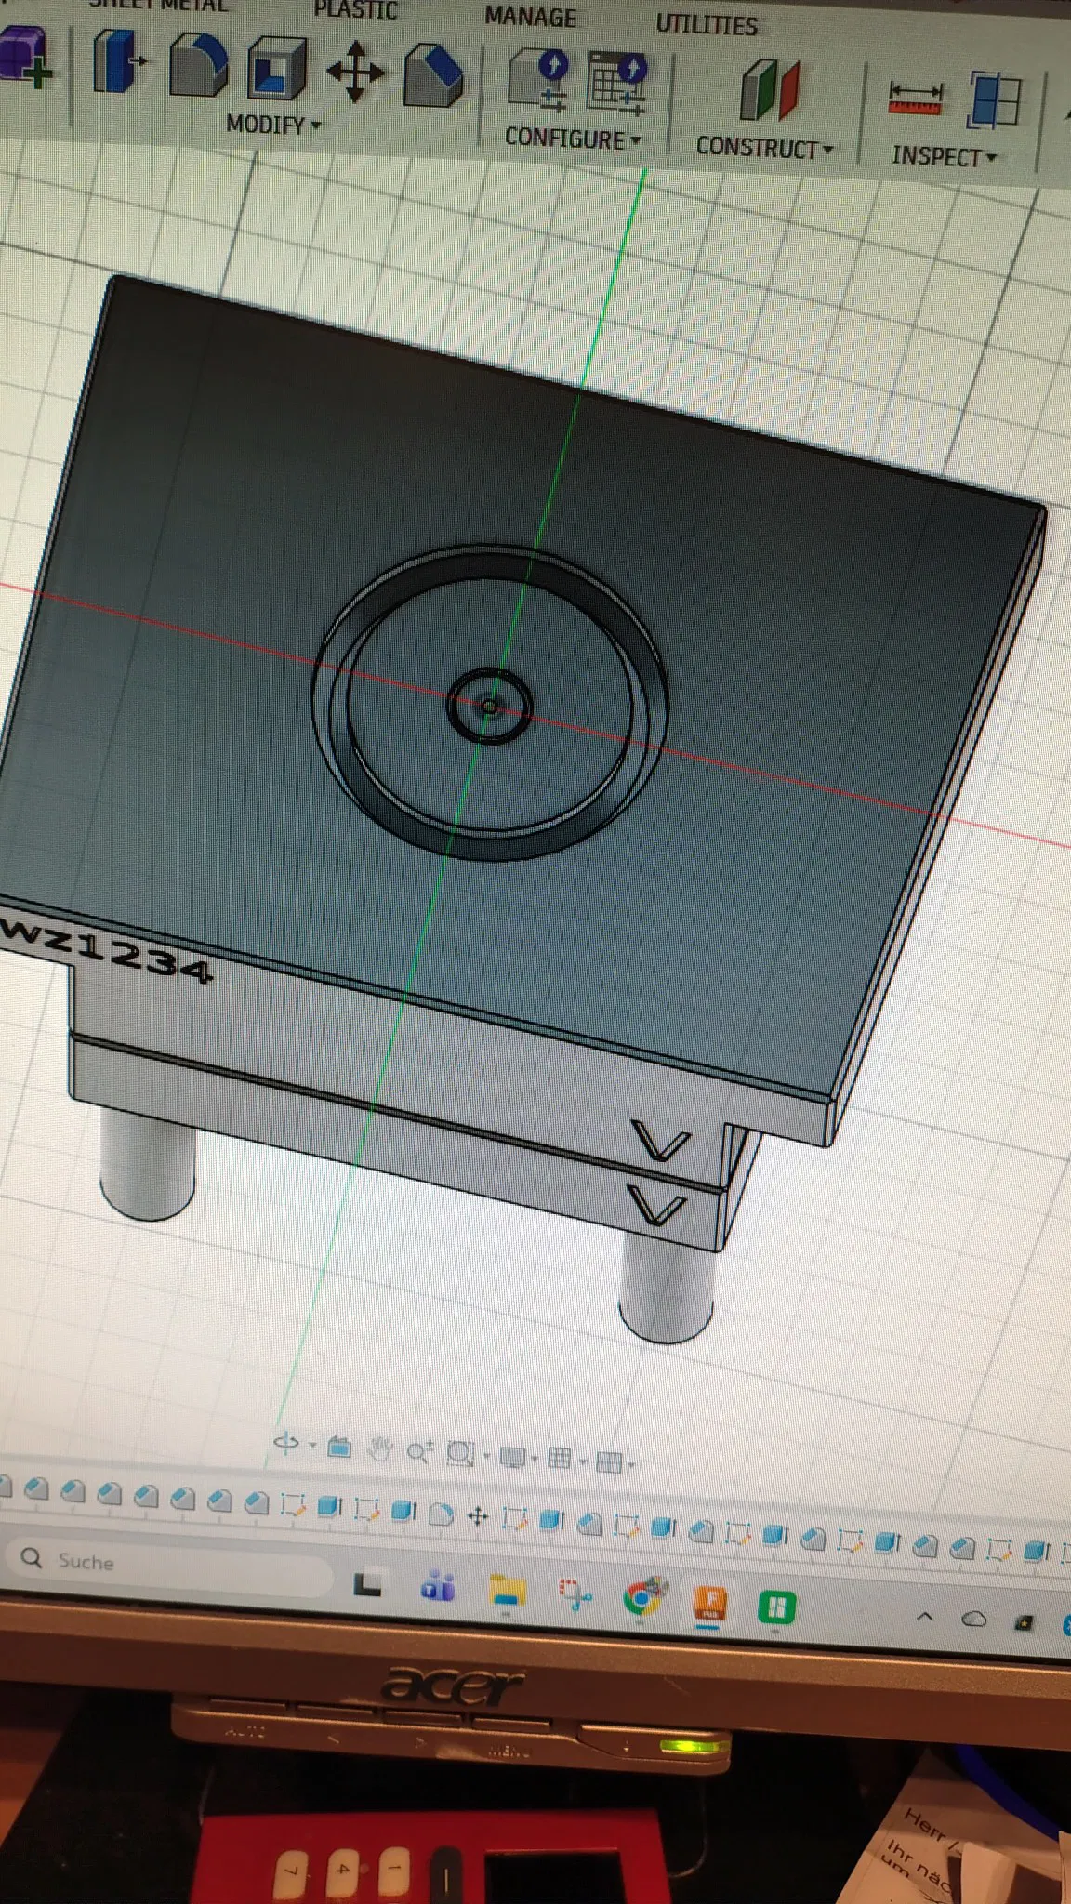The height and width of the screenshot is (1904, 1071).
Task: Click the OneDrive cloud tray icon
Action: [973, 1620]
